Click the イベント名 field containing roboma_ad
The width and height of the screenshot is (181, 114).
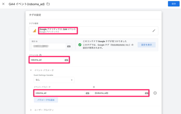coord(46,60)
